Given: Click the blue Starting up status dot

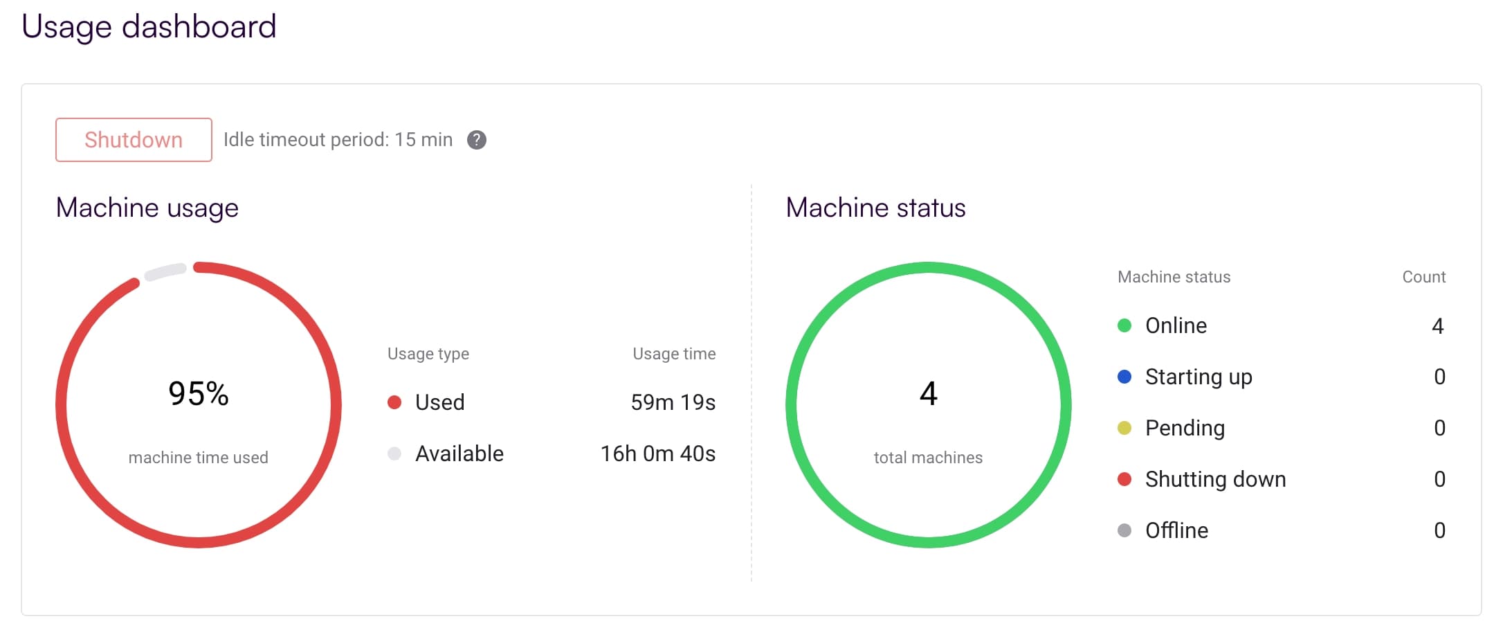Looking at the screenshot, I should point(1124,377).
